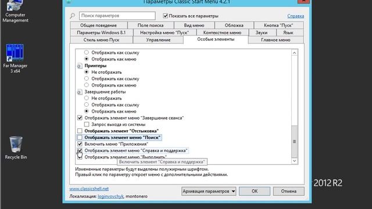Viewport: 372px width, 209px height.
Task: Open loginvovchyk localization link
Action: click(x=110, y=196)
